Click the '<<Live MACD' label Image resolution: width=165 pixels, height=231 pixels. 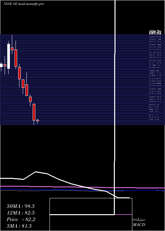(139, 222)
